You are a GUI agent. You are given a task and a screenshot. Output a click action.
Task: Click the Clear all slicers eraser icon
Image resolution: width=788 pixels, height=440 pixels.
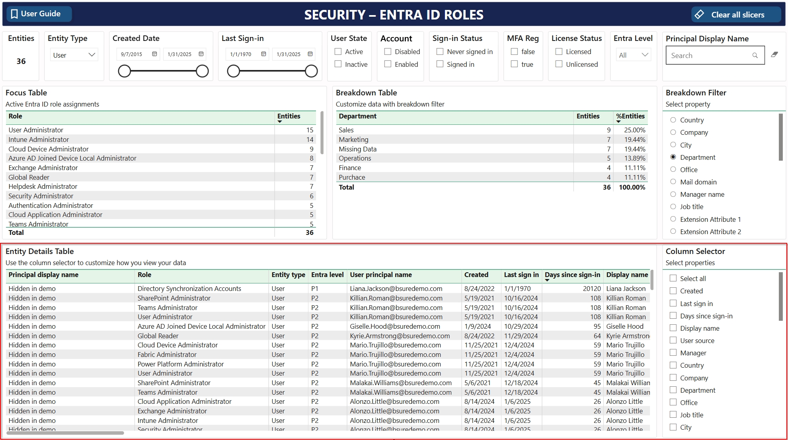(699, 15)
